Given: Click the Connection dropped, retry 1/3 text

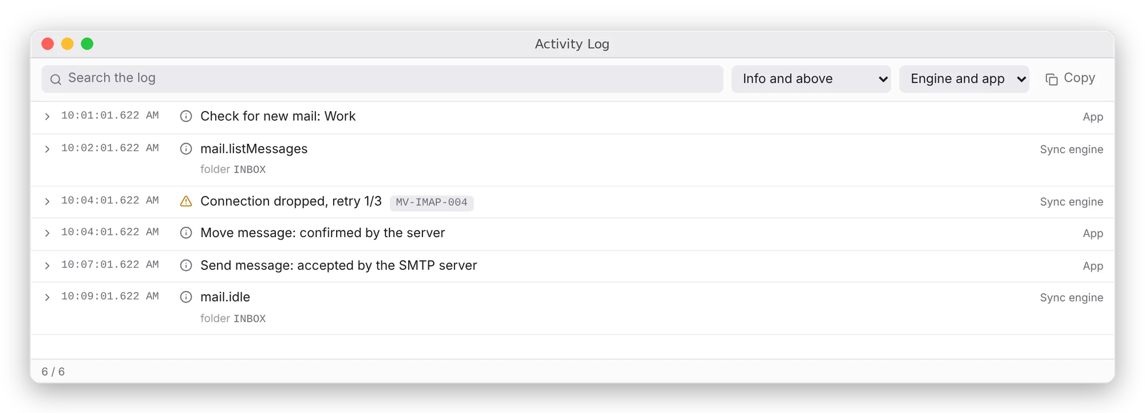Looking at the screenshot, I should point(291,201).
